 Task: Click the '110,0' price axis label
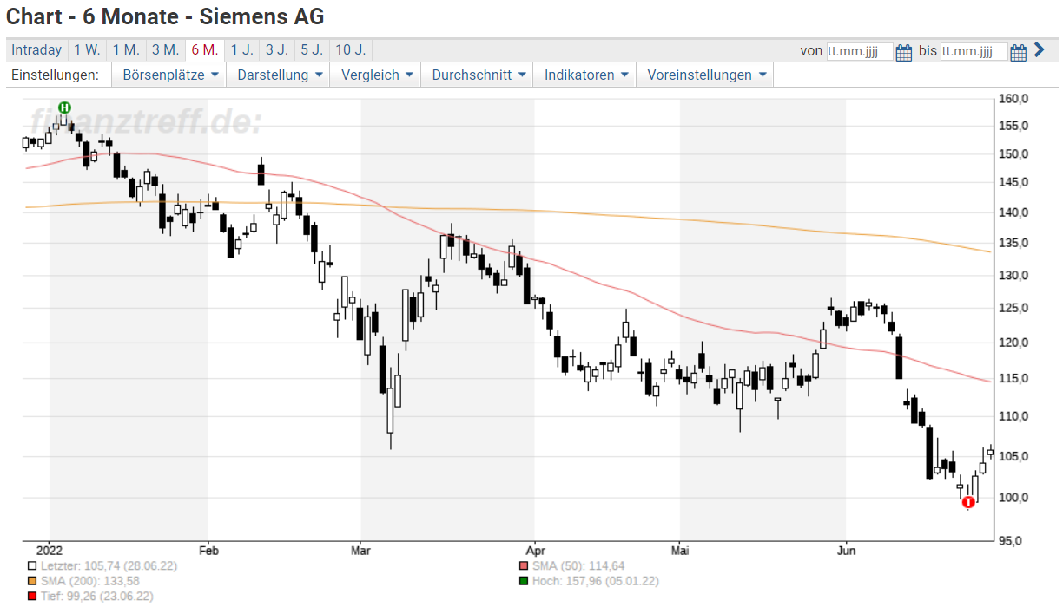point(1013,416)
